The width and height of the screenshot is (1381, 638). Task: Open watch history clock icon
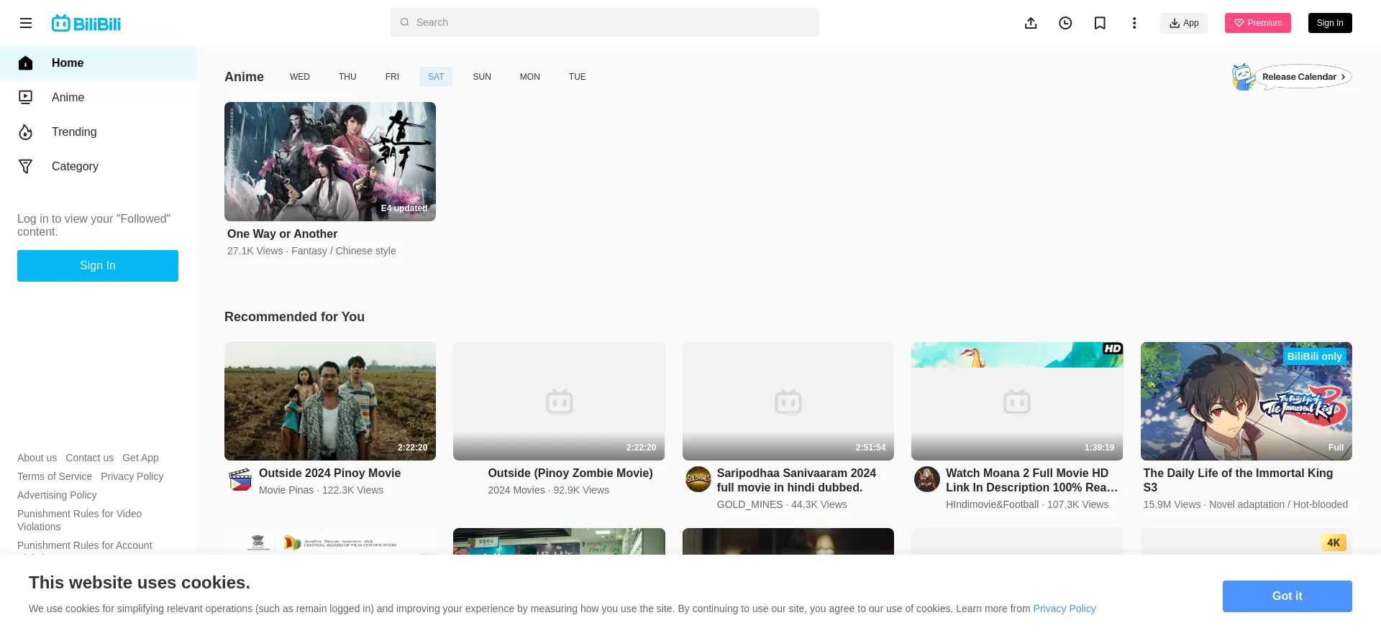click(x=1065, y=23)
